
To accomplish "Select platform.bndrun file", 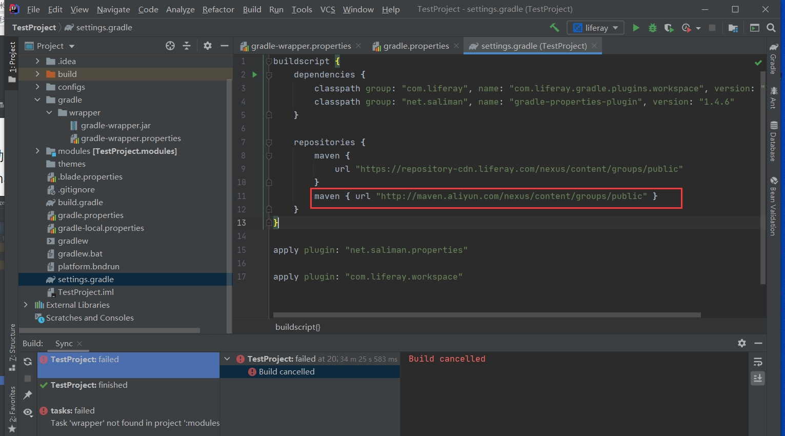I will [88, 266].
